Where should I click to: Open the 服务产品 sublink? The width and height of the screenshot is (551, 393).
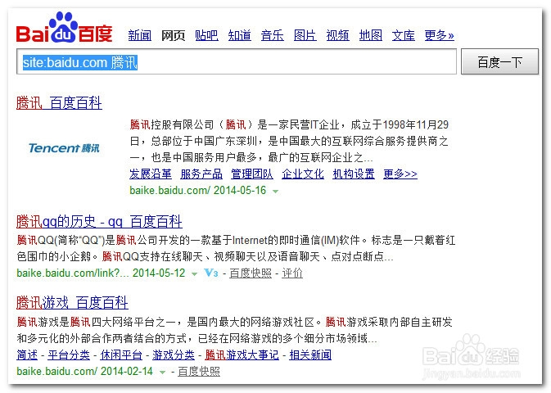[201, 174]
